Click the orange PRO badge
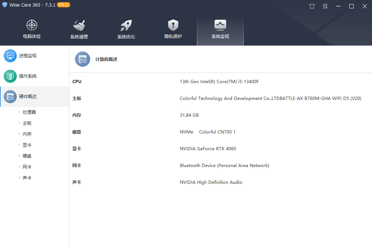This screenshot has width=372, height=248. 63,5
